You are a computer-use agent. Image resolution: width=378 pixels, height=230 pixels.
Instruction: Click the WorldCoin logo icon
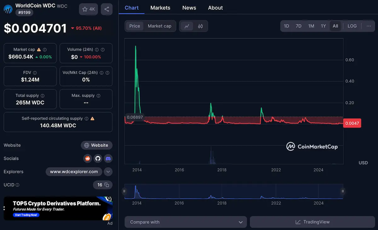tap(8, 9)
